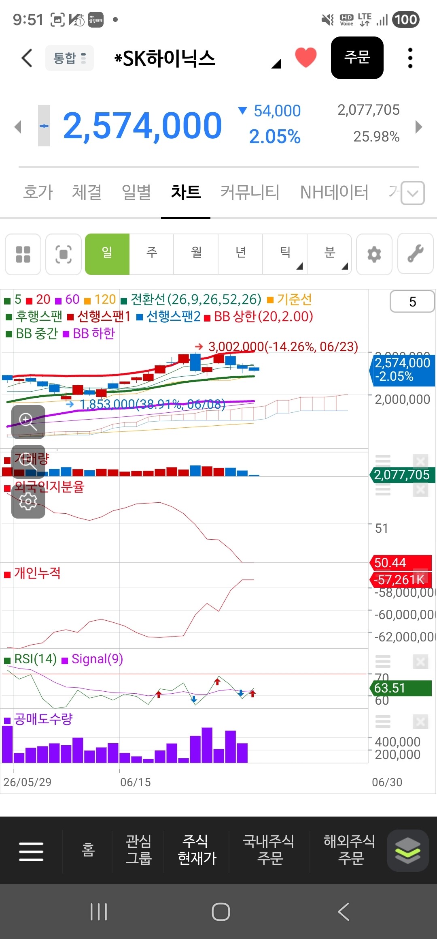Open the 통합 market selector
437x939 pixels.
point(70,58)
